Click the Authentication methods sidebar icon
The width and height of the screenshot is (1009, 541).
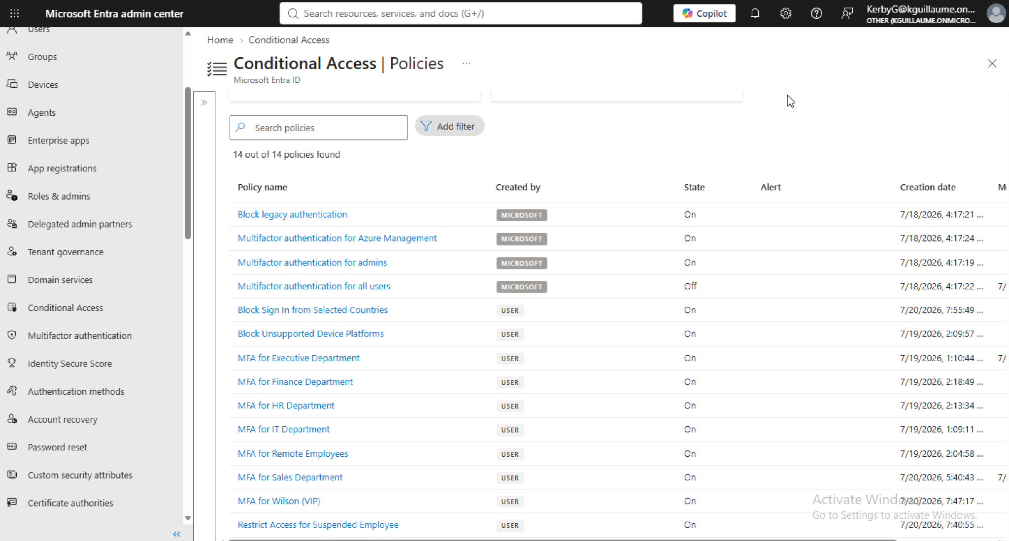12,391
